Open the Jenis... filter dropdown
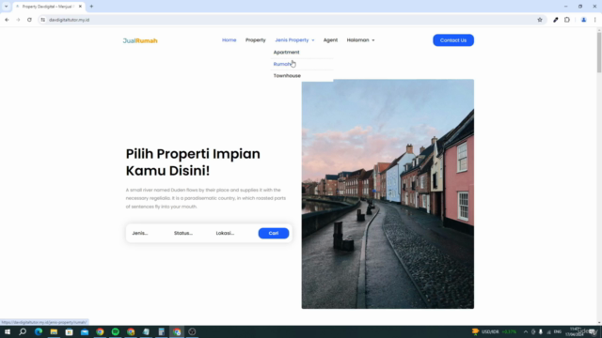 tap(140, 233)
